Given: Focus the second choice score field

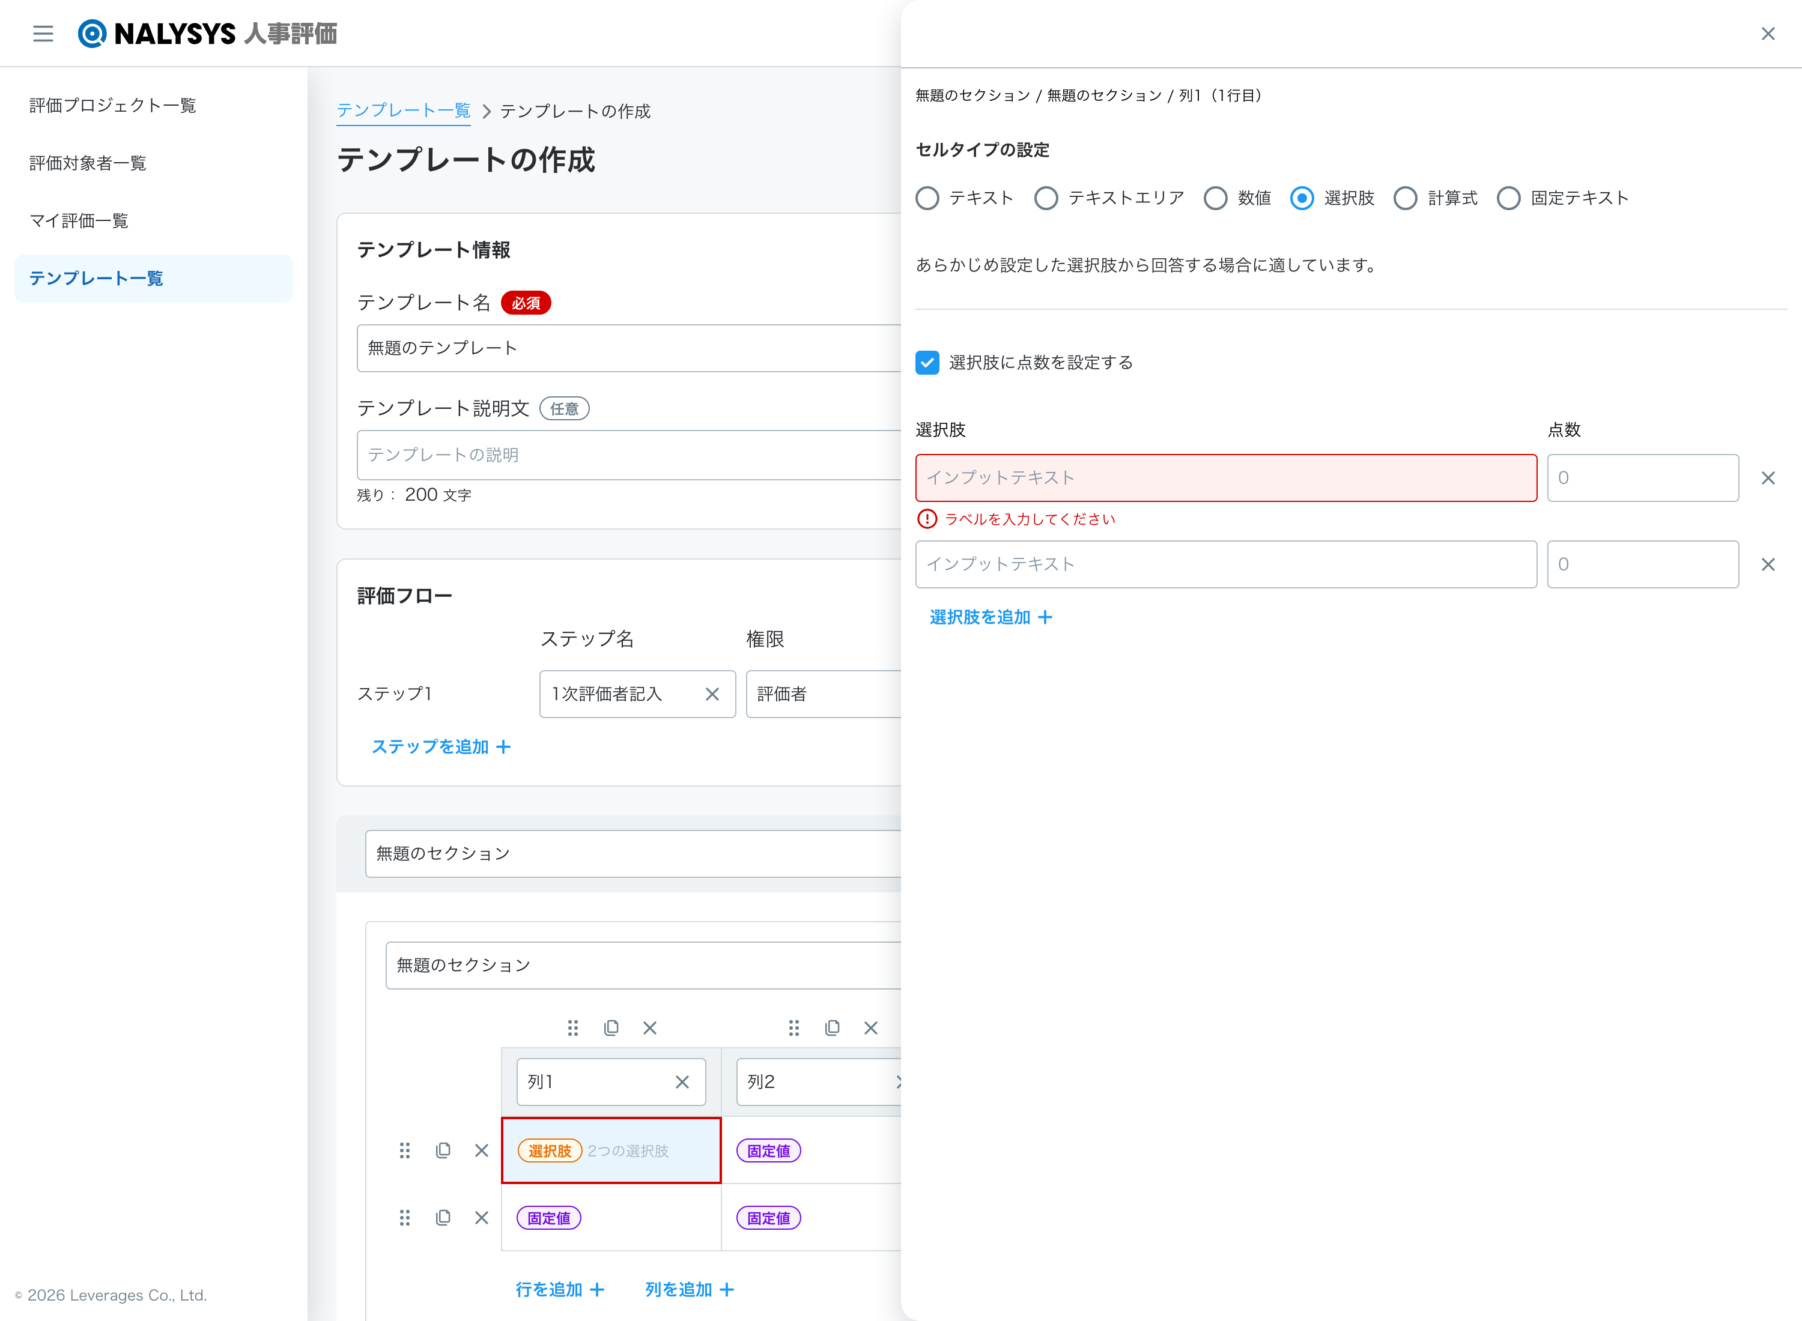Looking at the screenshot, I should pyautogui.click(x=1643, y=564).
